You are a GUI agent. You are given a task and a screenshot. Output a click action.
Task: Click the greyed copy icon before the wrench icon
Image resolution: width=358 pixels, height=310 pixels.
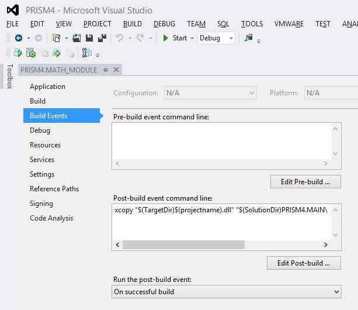point(70,53)
